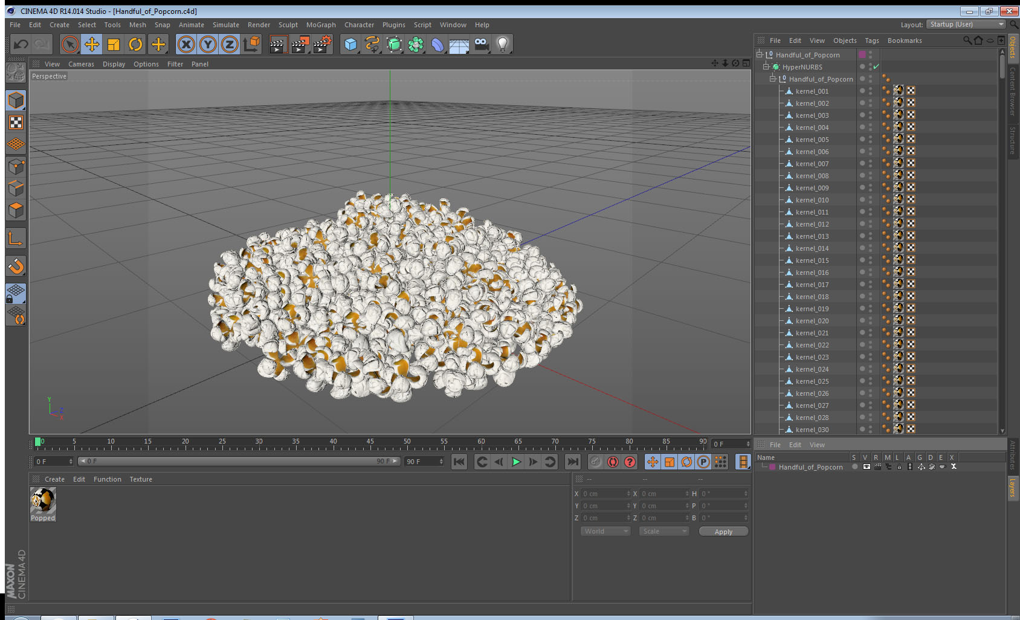Open the floor environment icon
The height and width of the screenshot is (620, 1020).
459,44
